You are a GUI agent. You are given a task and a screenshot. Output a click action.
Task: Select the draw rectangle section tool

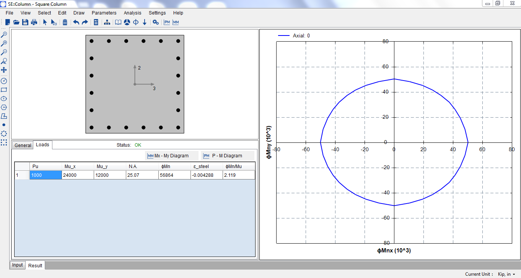click(x=4, y=90)
